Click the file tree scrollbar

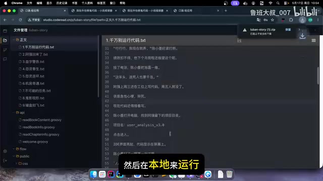[x=98, y=67]
